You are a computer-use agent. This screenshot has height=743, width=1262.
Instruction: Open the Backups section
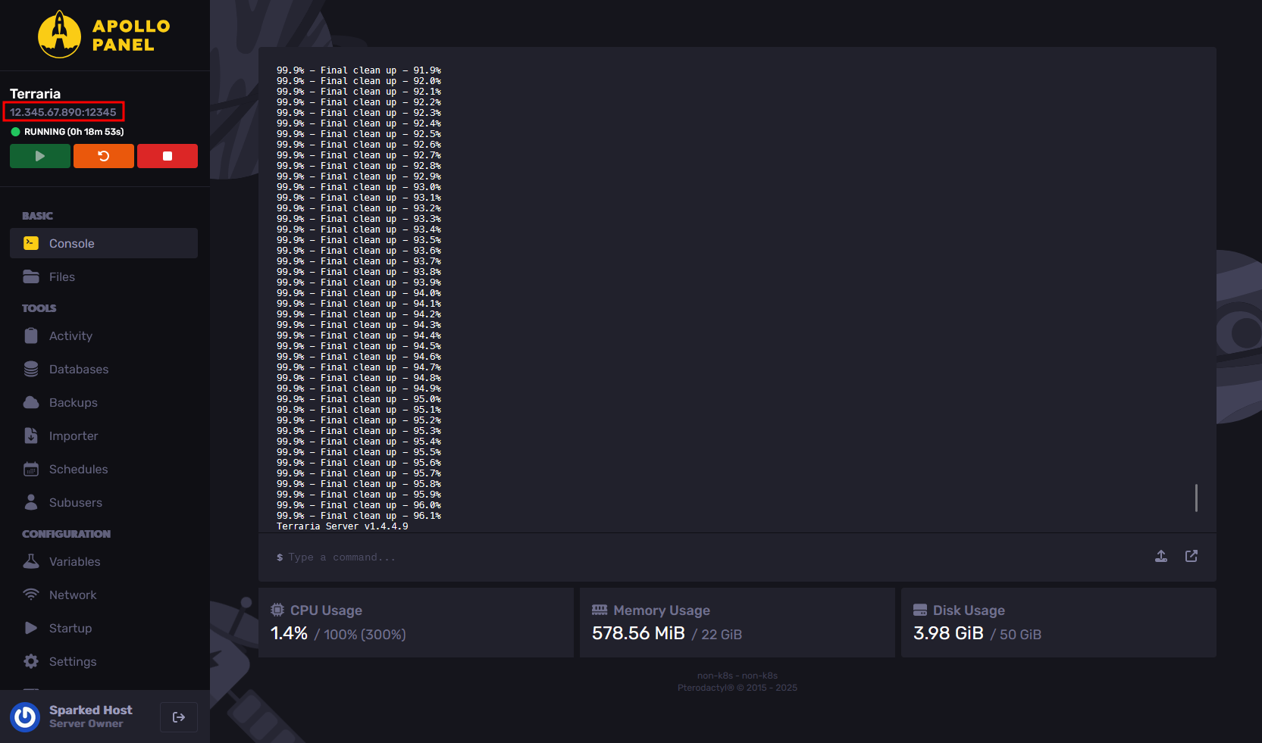[104, 402]
